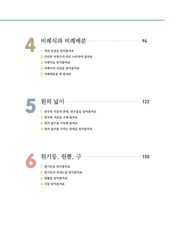The width and height of the screenshot is (178, 238).
Task: Select lesson 원기둥의 전개도를 알아볼까요
Action: click(x=63, y=172)
